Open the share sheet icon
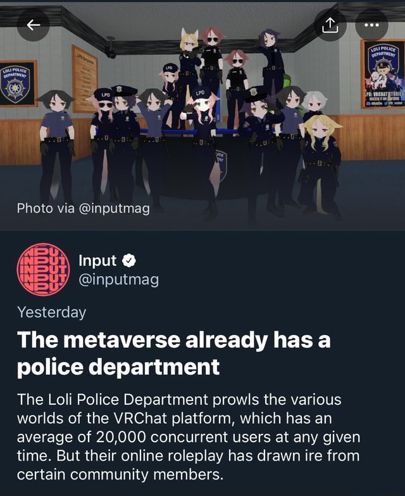Screen dimensions: 405x496 coord(330,25)
